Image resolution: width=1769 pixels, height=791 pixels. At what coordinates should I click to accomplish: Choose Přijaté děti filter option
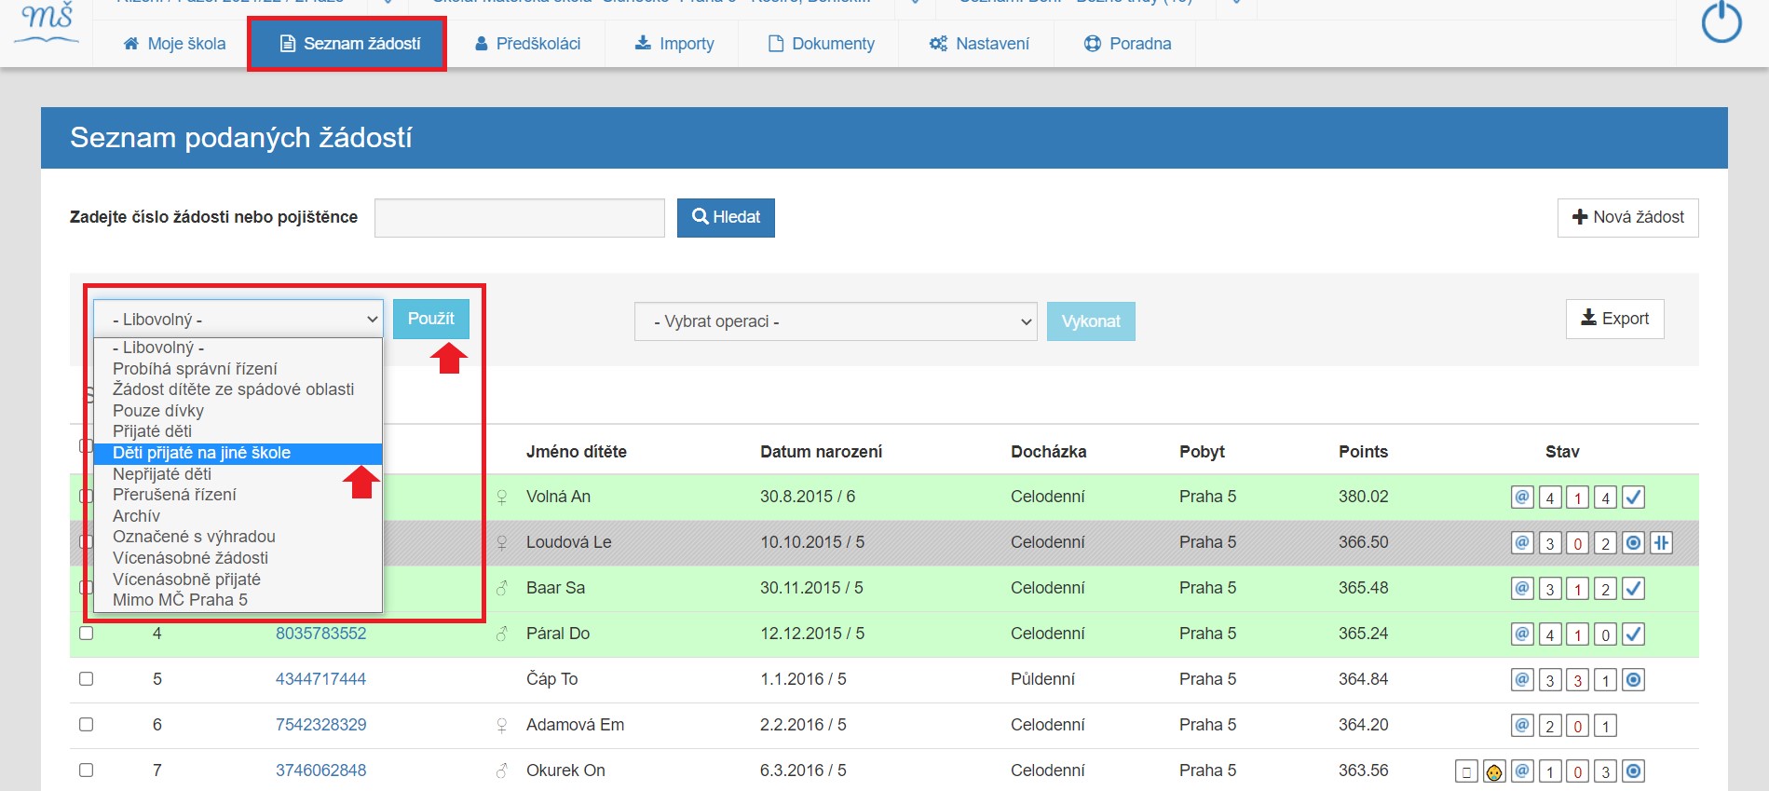point(238,431)
